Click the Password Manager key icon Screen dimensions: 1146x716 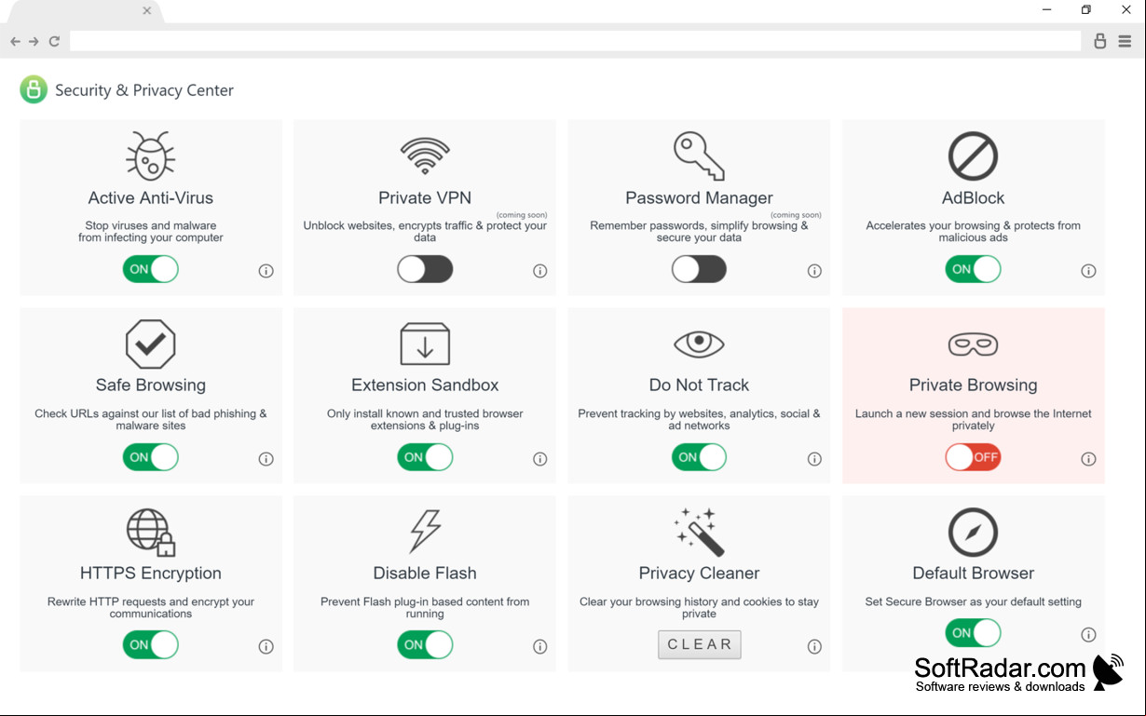(x=699, y=155)
